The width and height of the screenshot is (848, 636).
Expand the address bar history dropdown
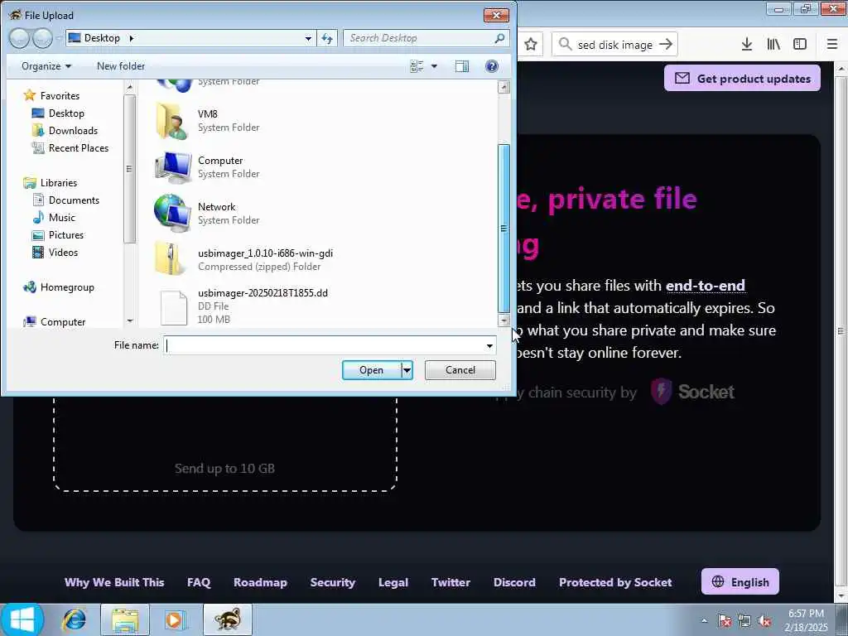[x=308, y=38]
